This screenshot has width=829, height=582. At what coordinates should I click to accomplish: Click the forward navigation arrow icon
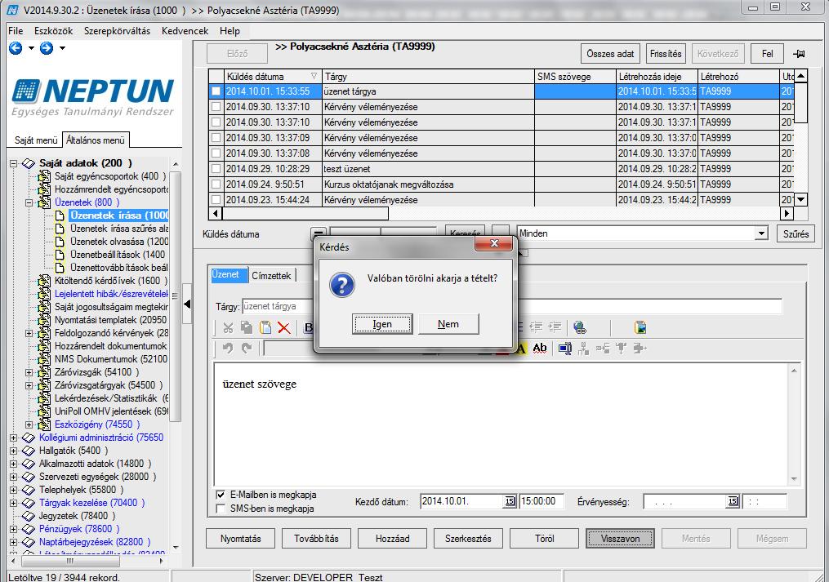coord(47,48)
